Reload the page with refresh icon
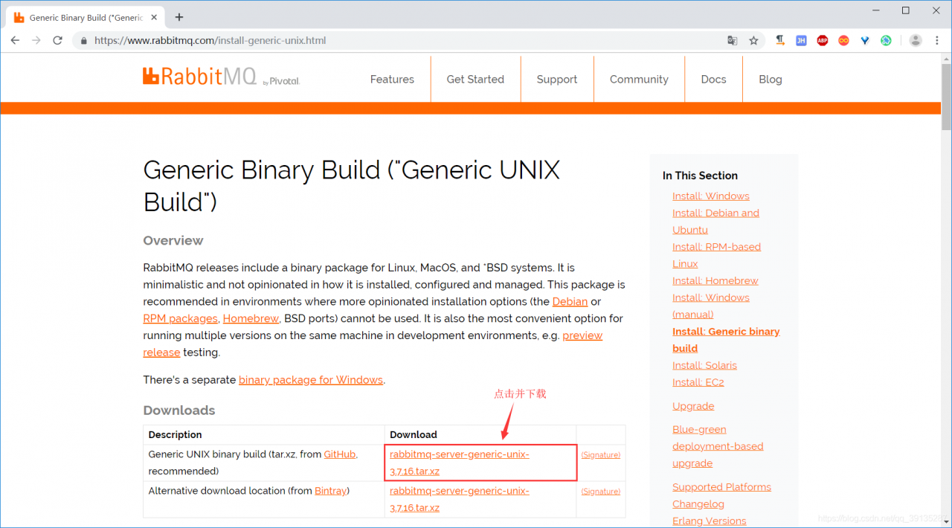Screen dimensions: 952x528 coord(58,40)
